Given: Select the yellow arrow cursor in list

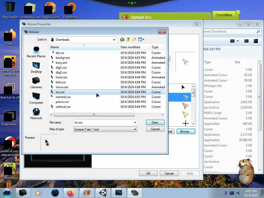Looking at the screenshot, I should 186,115.
